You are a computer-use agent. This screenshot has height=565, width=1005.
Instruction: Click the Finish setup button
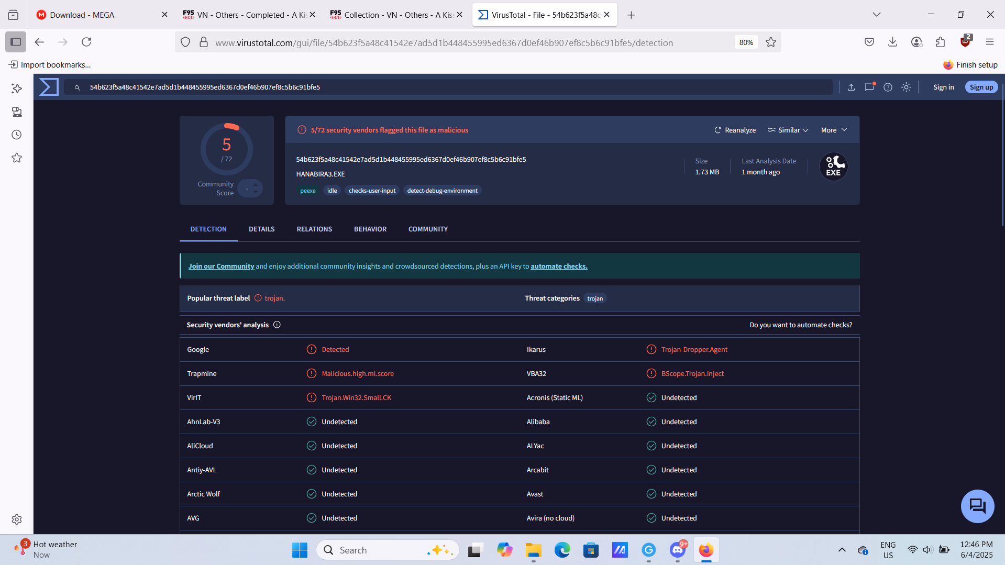[970, 64]
